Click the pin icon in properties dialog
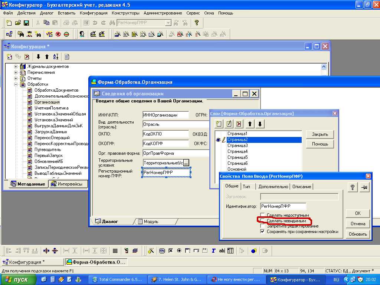The height and width of the screenshot is (285, 380). coord(364,188)
